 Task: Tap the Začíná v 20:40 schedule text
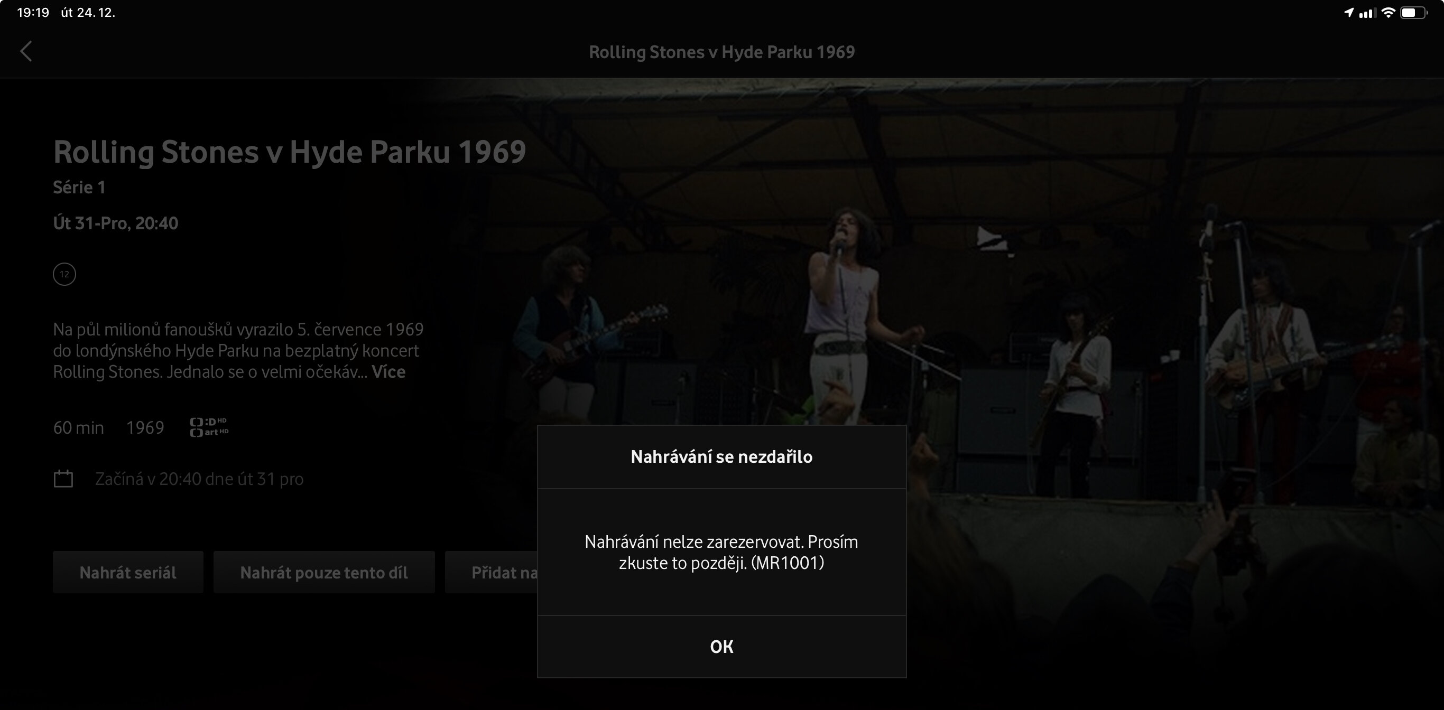point(199,479)
